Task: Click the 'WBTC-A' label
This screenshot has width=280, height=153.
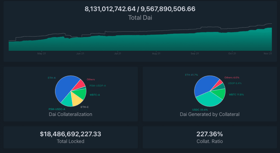Action: pyautogui.click(x=95, y=95)
